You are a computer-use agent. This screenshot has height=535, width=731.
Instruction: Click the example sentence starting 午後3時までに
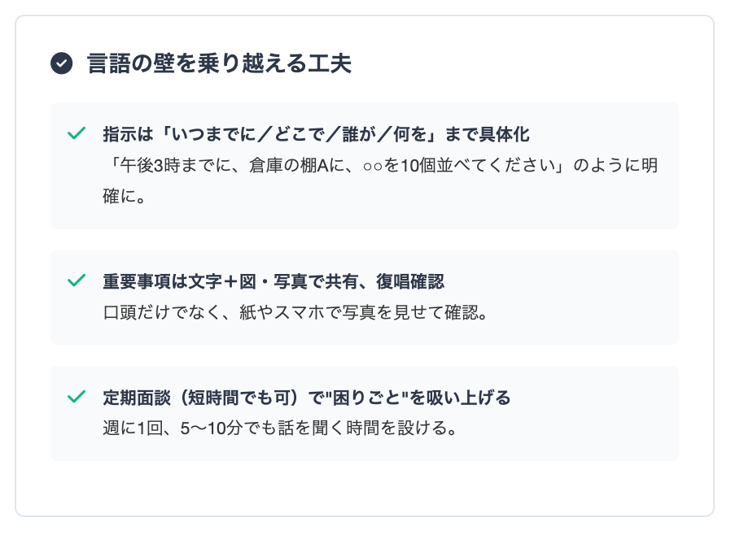[334, 166]
